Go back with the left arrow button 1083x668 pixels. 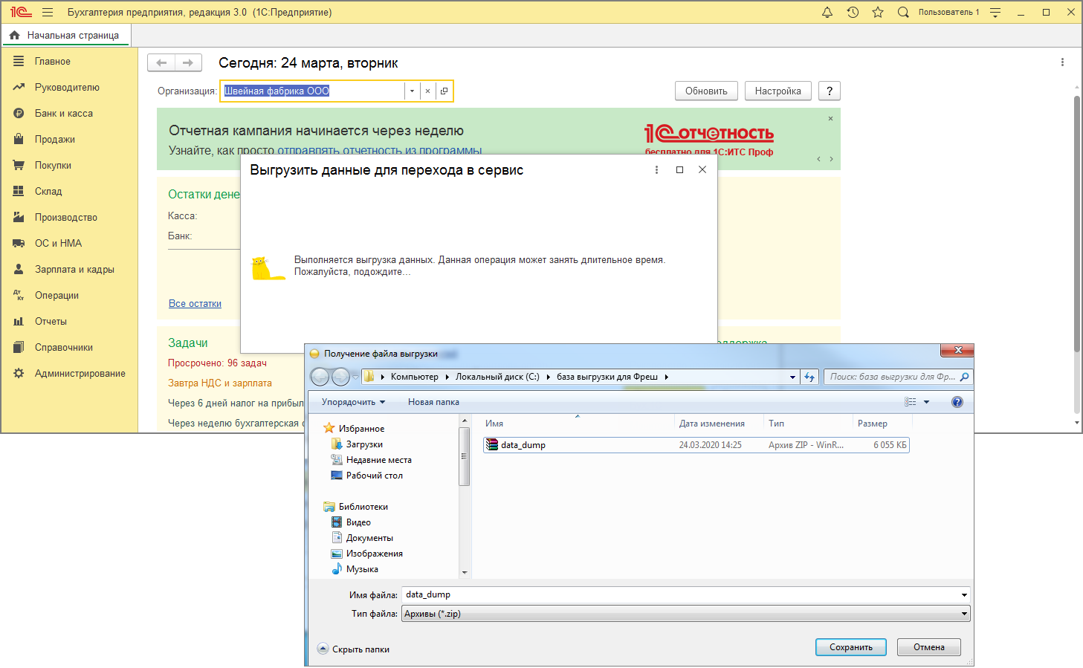161,63
